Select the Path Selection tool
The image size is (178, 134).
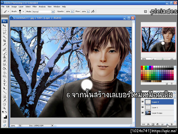(x=4, y=88)
